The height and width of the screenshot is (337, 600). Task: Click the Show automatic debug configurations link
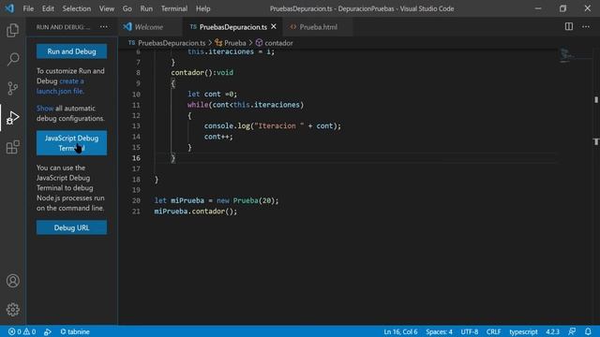coord(45,109)
